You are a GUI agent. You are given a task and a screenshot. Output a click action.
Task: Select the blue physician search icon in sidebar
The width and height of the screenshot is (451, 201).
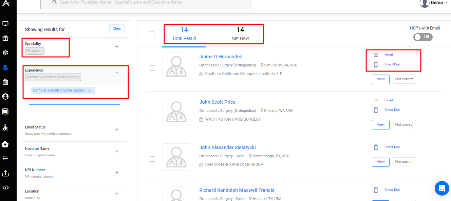point(5,67)
